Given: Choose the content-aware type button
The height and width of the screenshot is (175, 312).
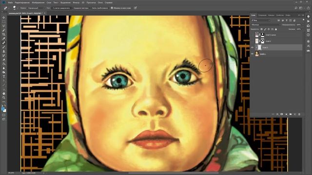Looking at the screenshot, I should coord(61,8).
